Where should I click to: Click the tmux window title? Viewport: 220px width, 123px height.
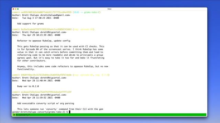(109, 9)
